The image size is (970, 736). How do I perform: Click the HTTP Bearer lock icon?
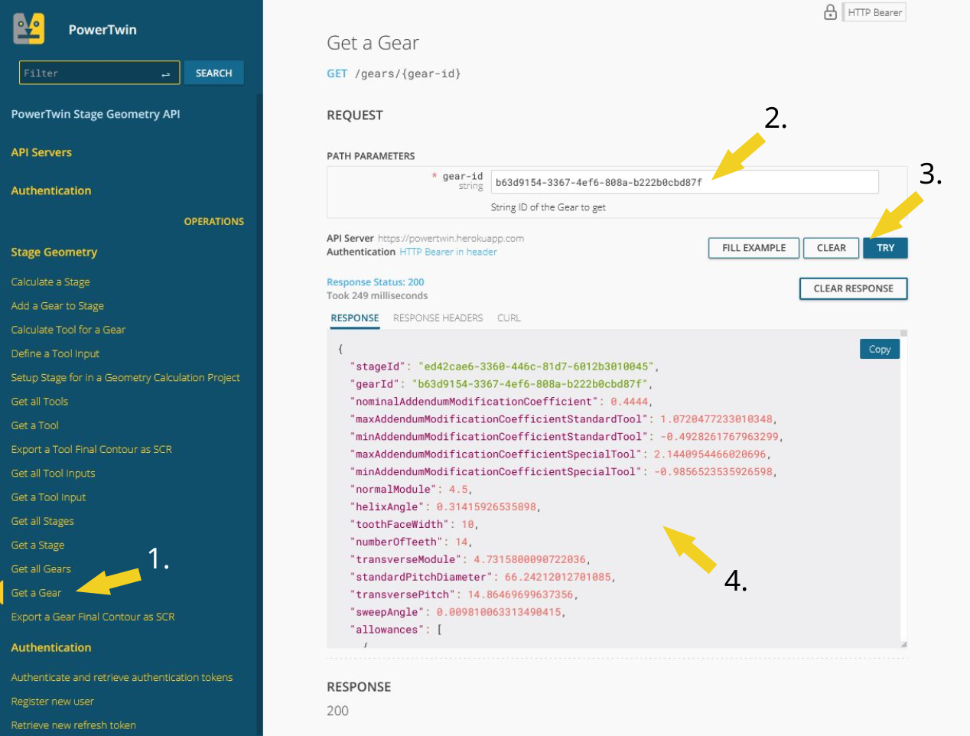tap(830, 12)
